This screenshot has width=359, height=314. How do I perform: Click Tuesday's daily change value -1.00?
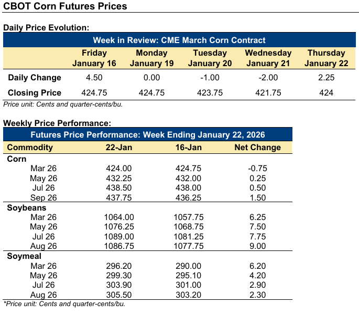(x=210, y=78)
